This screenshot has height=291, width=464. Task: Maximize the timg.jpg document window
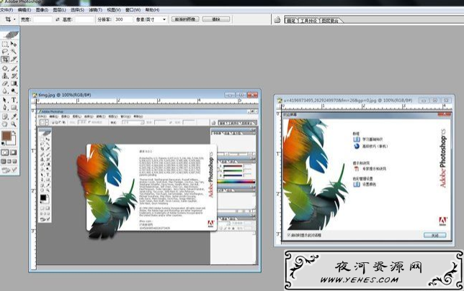(241, 95)
